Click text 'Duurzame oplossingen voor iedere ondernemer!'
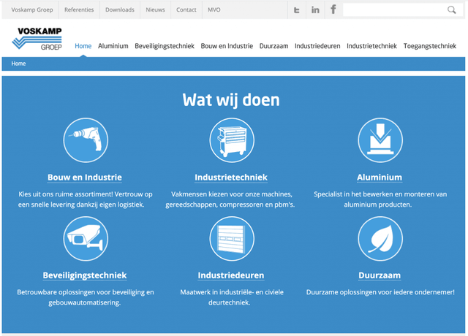468x336 pixels. coord(380,292)
